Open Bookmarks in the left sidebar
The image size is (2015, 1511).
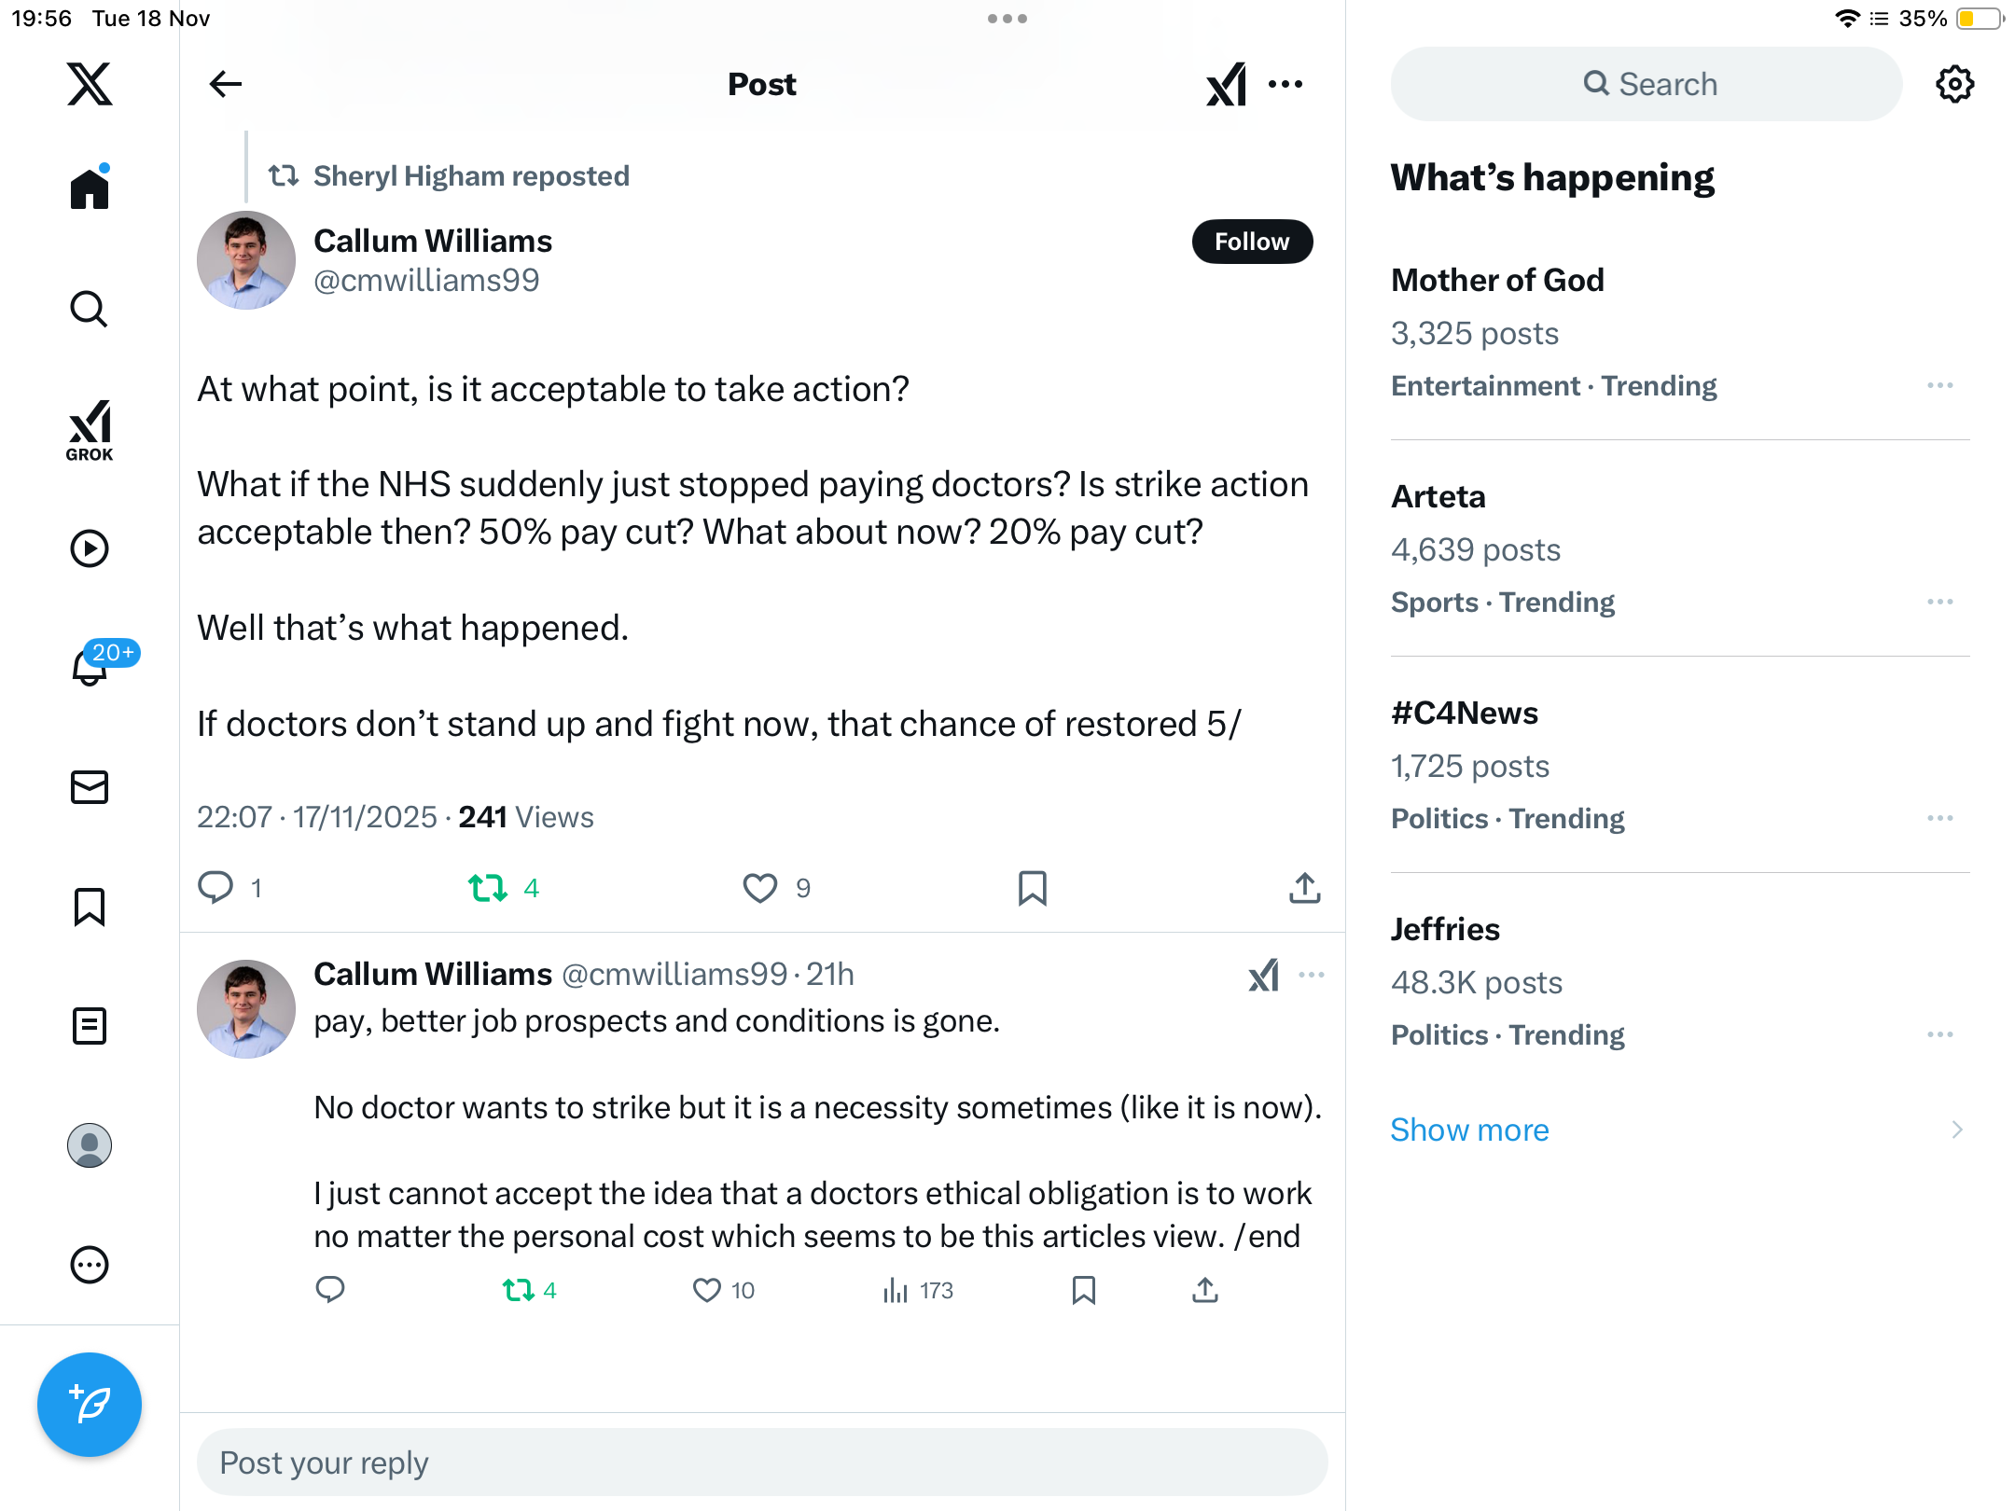[90, 907]
